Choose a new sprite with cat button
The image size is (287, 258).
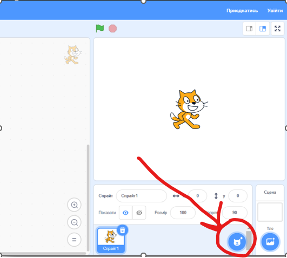[x=237, y=242]
